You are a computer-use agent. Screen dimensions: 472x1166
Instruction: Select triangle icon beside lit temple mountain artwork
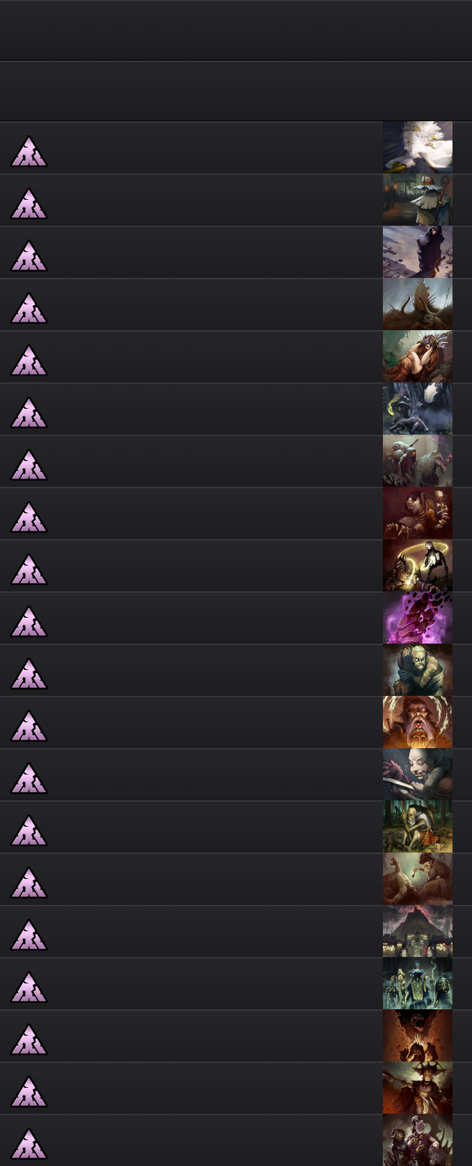29,935
